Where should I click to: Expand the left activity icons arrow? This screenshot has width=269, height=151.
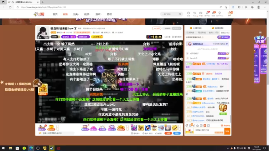point(58,128)
